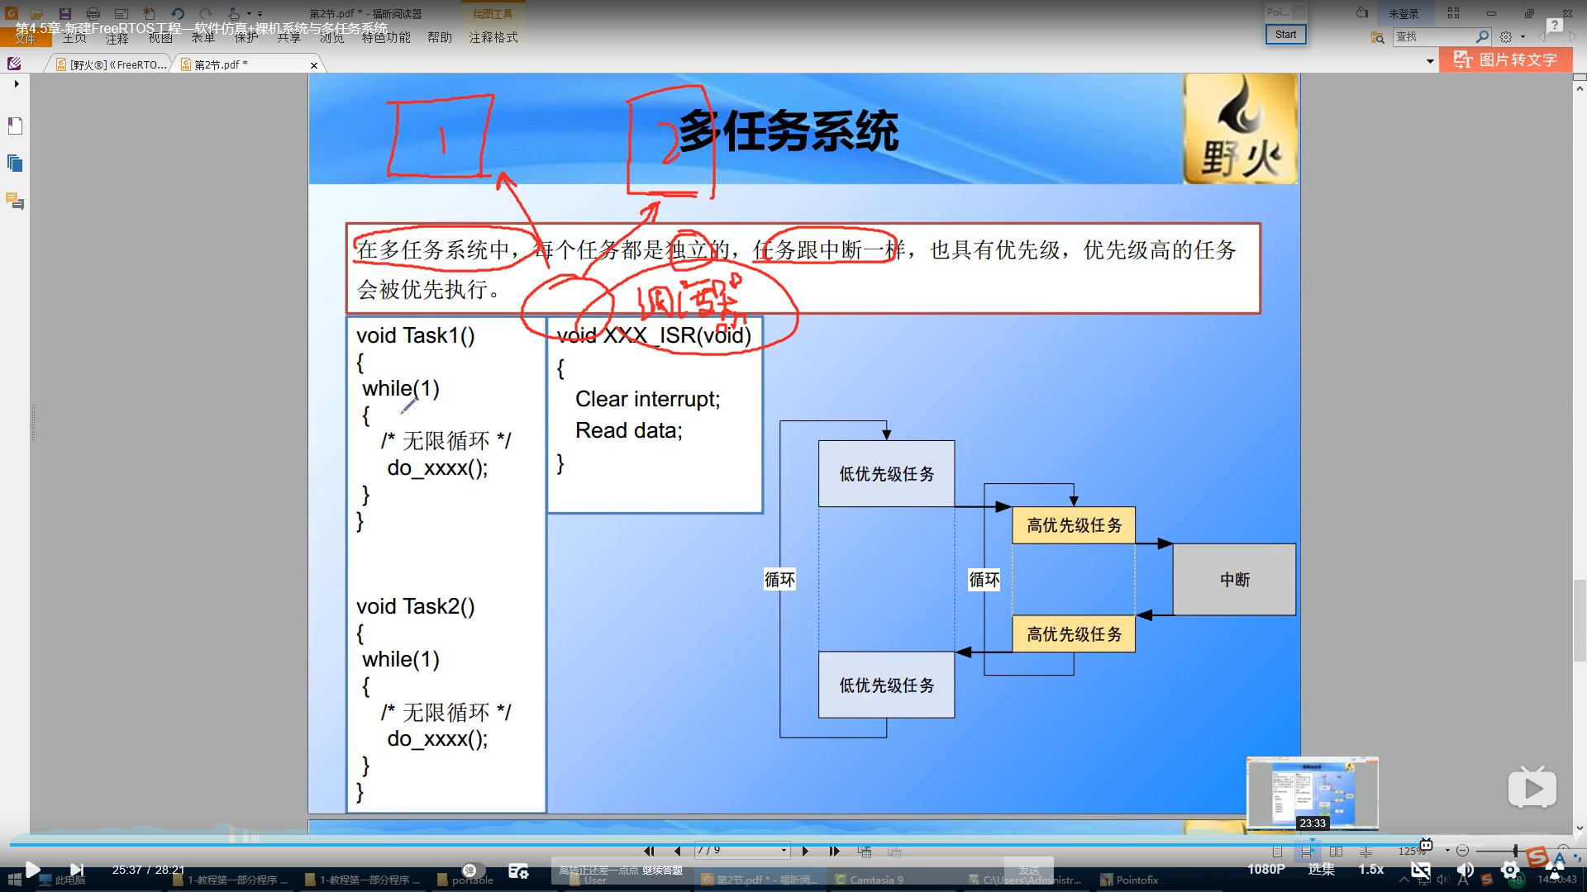Toggle single page view mode
This screenshot has height=892, width=1587.
pyautogui.click(x=1278, y=851)
